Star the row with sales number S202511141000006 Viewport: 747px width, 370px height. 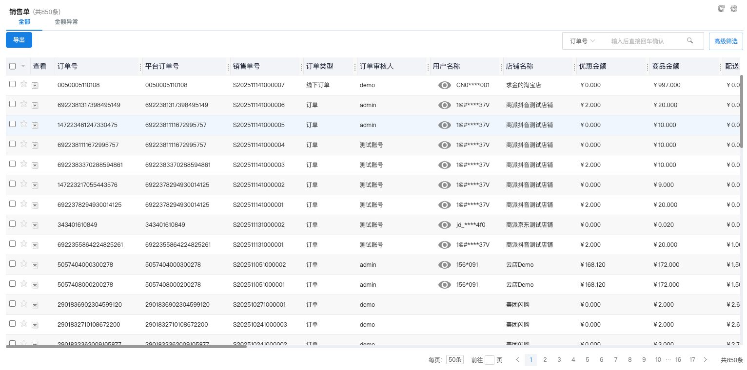tap(24, 104)
